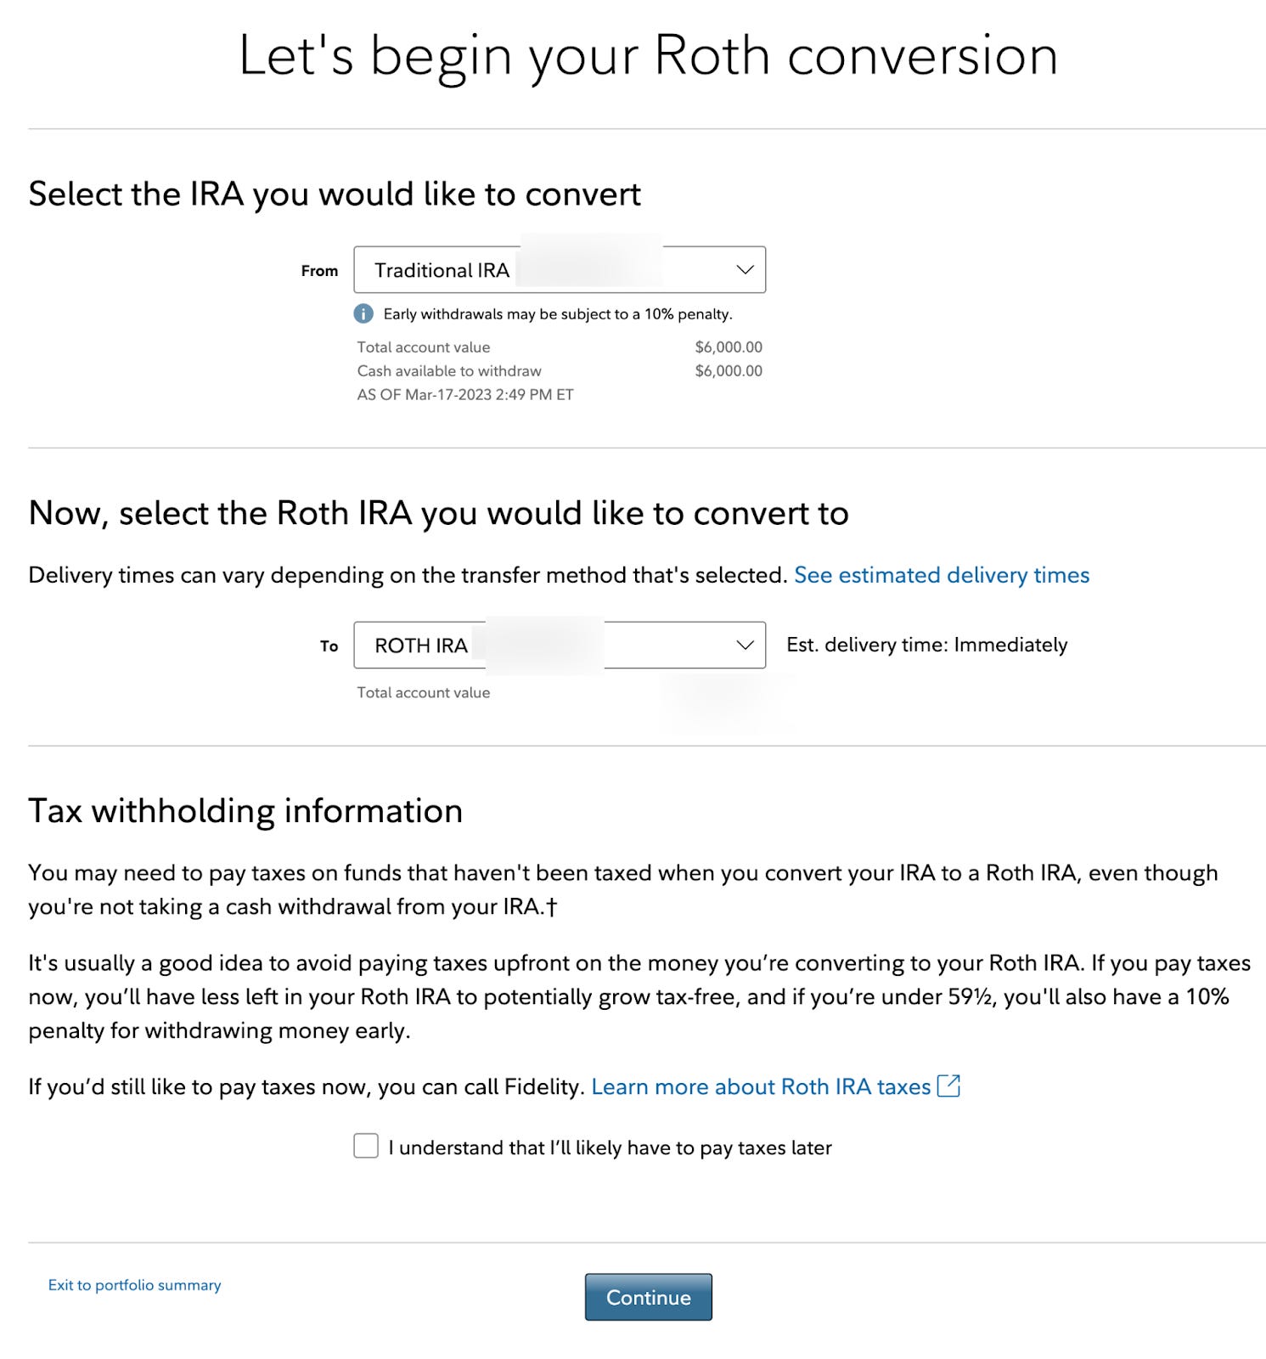The height and width of the screenshot is (1359, 1266).
Task: Click the checkbox label about paying taxes later
Action: [610, 1147]
